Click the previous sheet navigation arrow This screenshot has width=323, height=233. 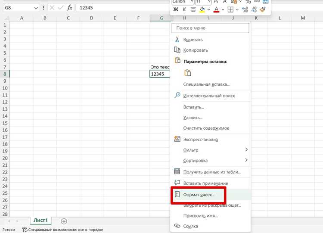tap(9, 221)
